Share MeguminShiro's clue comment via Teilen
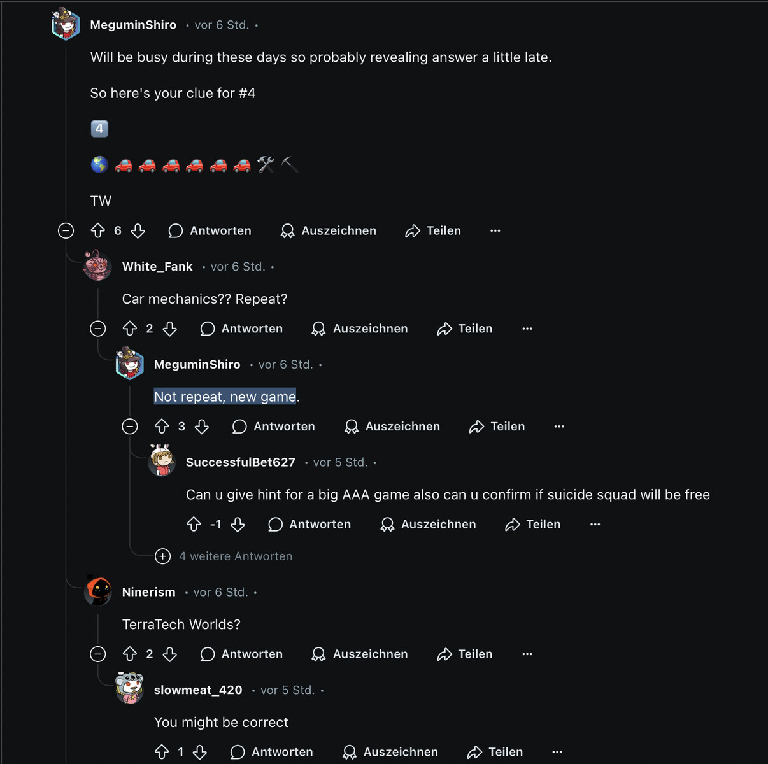Image resolution: width=768 pixels, height=764 pixels. (433, 230)
